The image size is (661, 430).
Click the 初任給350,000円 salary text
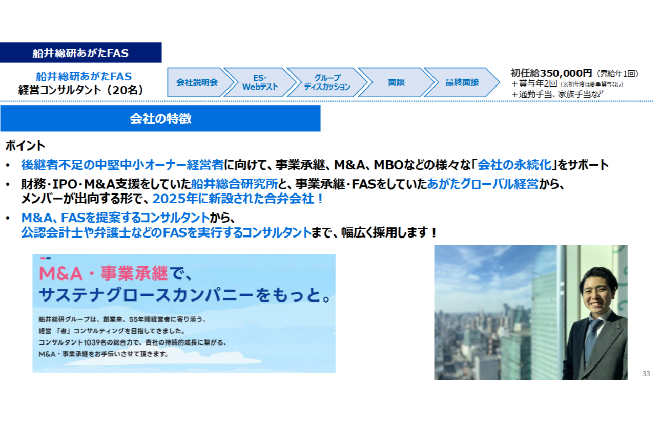tap(551, 73)
